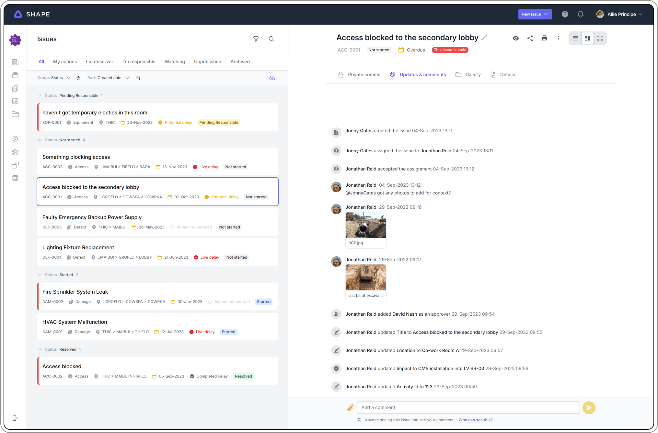Click the New issue button
This screenshot has height=433, width=658.
tap(535, 14)
